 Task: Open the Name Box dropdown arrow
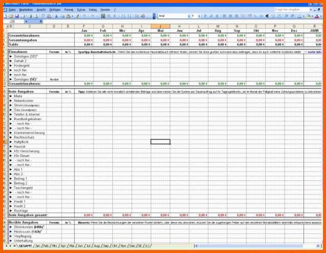point(26,21)
